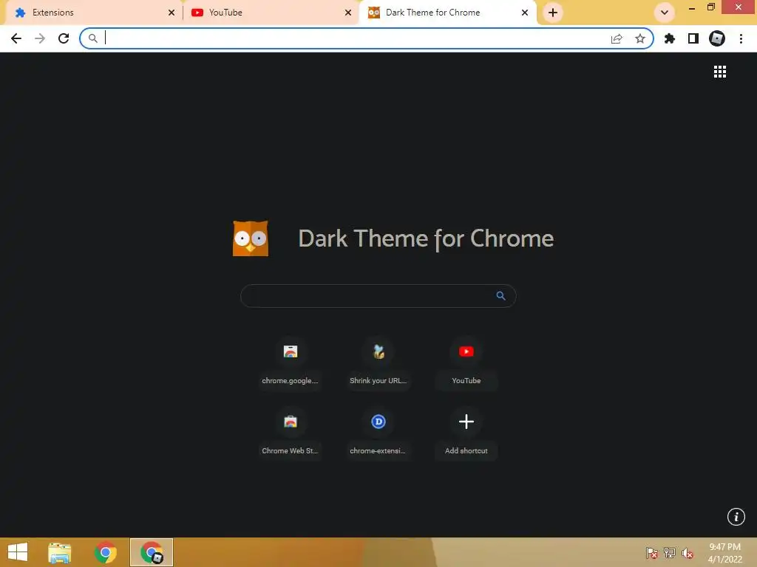Open a new tab with plus button
Screen dimensions: 757x567
[x=553, y=13]
